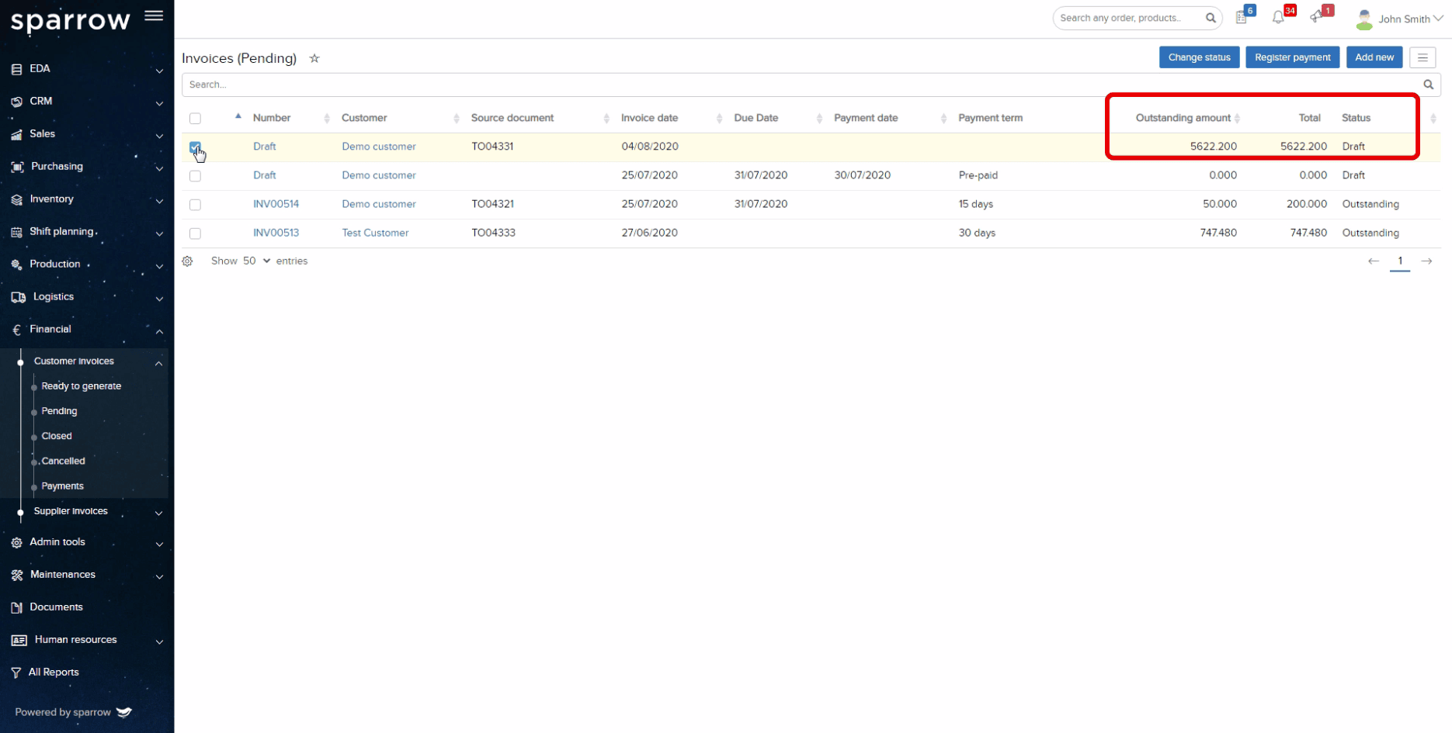Open the announcements megaphone icon
This screenshot has height=733, width=1452.
coord(1316,18)
